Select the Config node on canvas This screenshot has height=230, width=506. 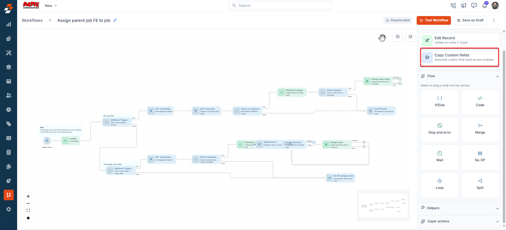click(x=70, y=141)
